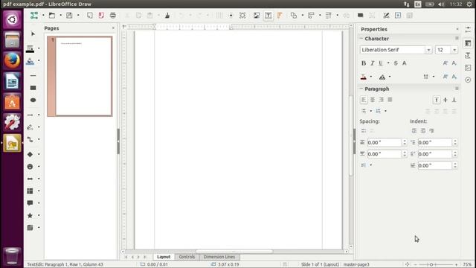
Task: Open the Trash in the launcher
Action: [12, 255]
